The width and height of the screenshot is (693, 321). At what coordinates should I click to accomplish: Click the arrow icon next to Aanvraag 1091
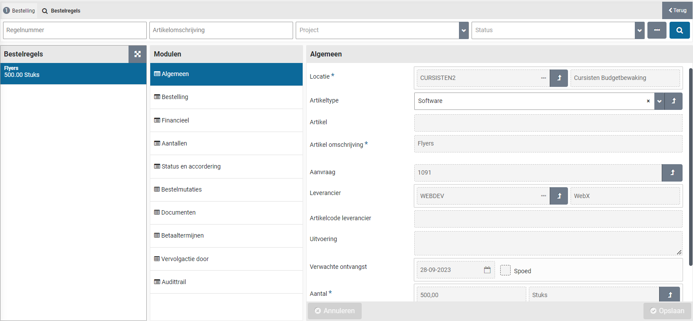[672, 173]
